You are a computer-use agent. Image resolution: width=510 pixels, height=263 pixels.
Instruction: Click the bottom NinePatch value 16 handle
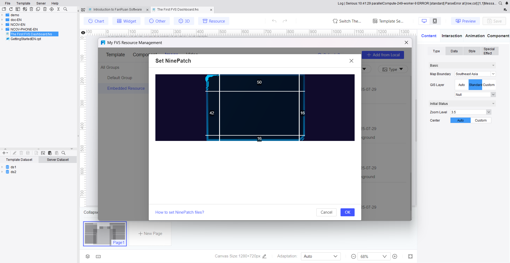259,139
